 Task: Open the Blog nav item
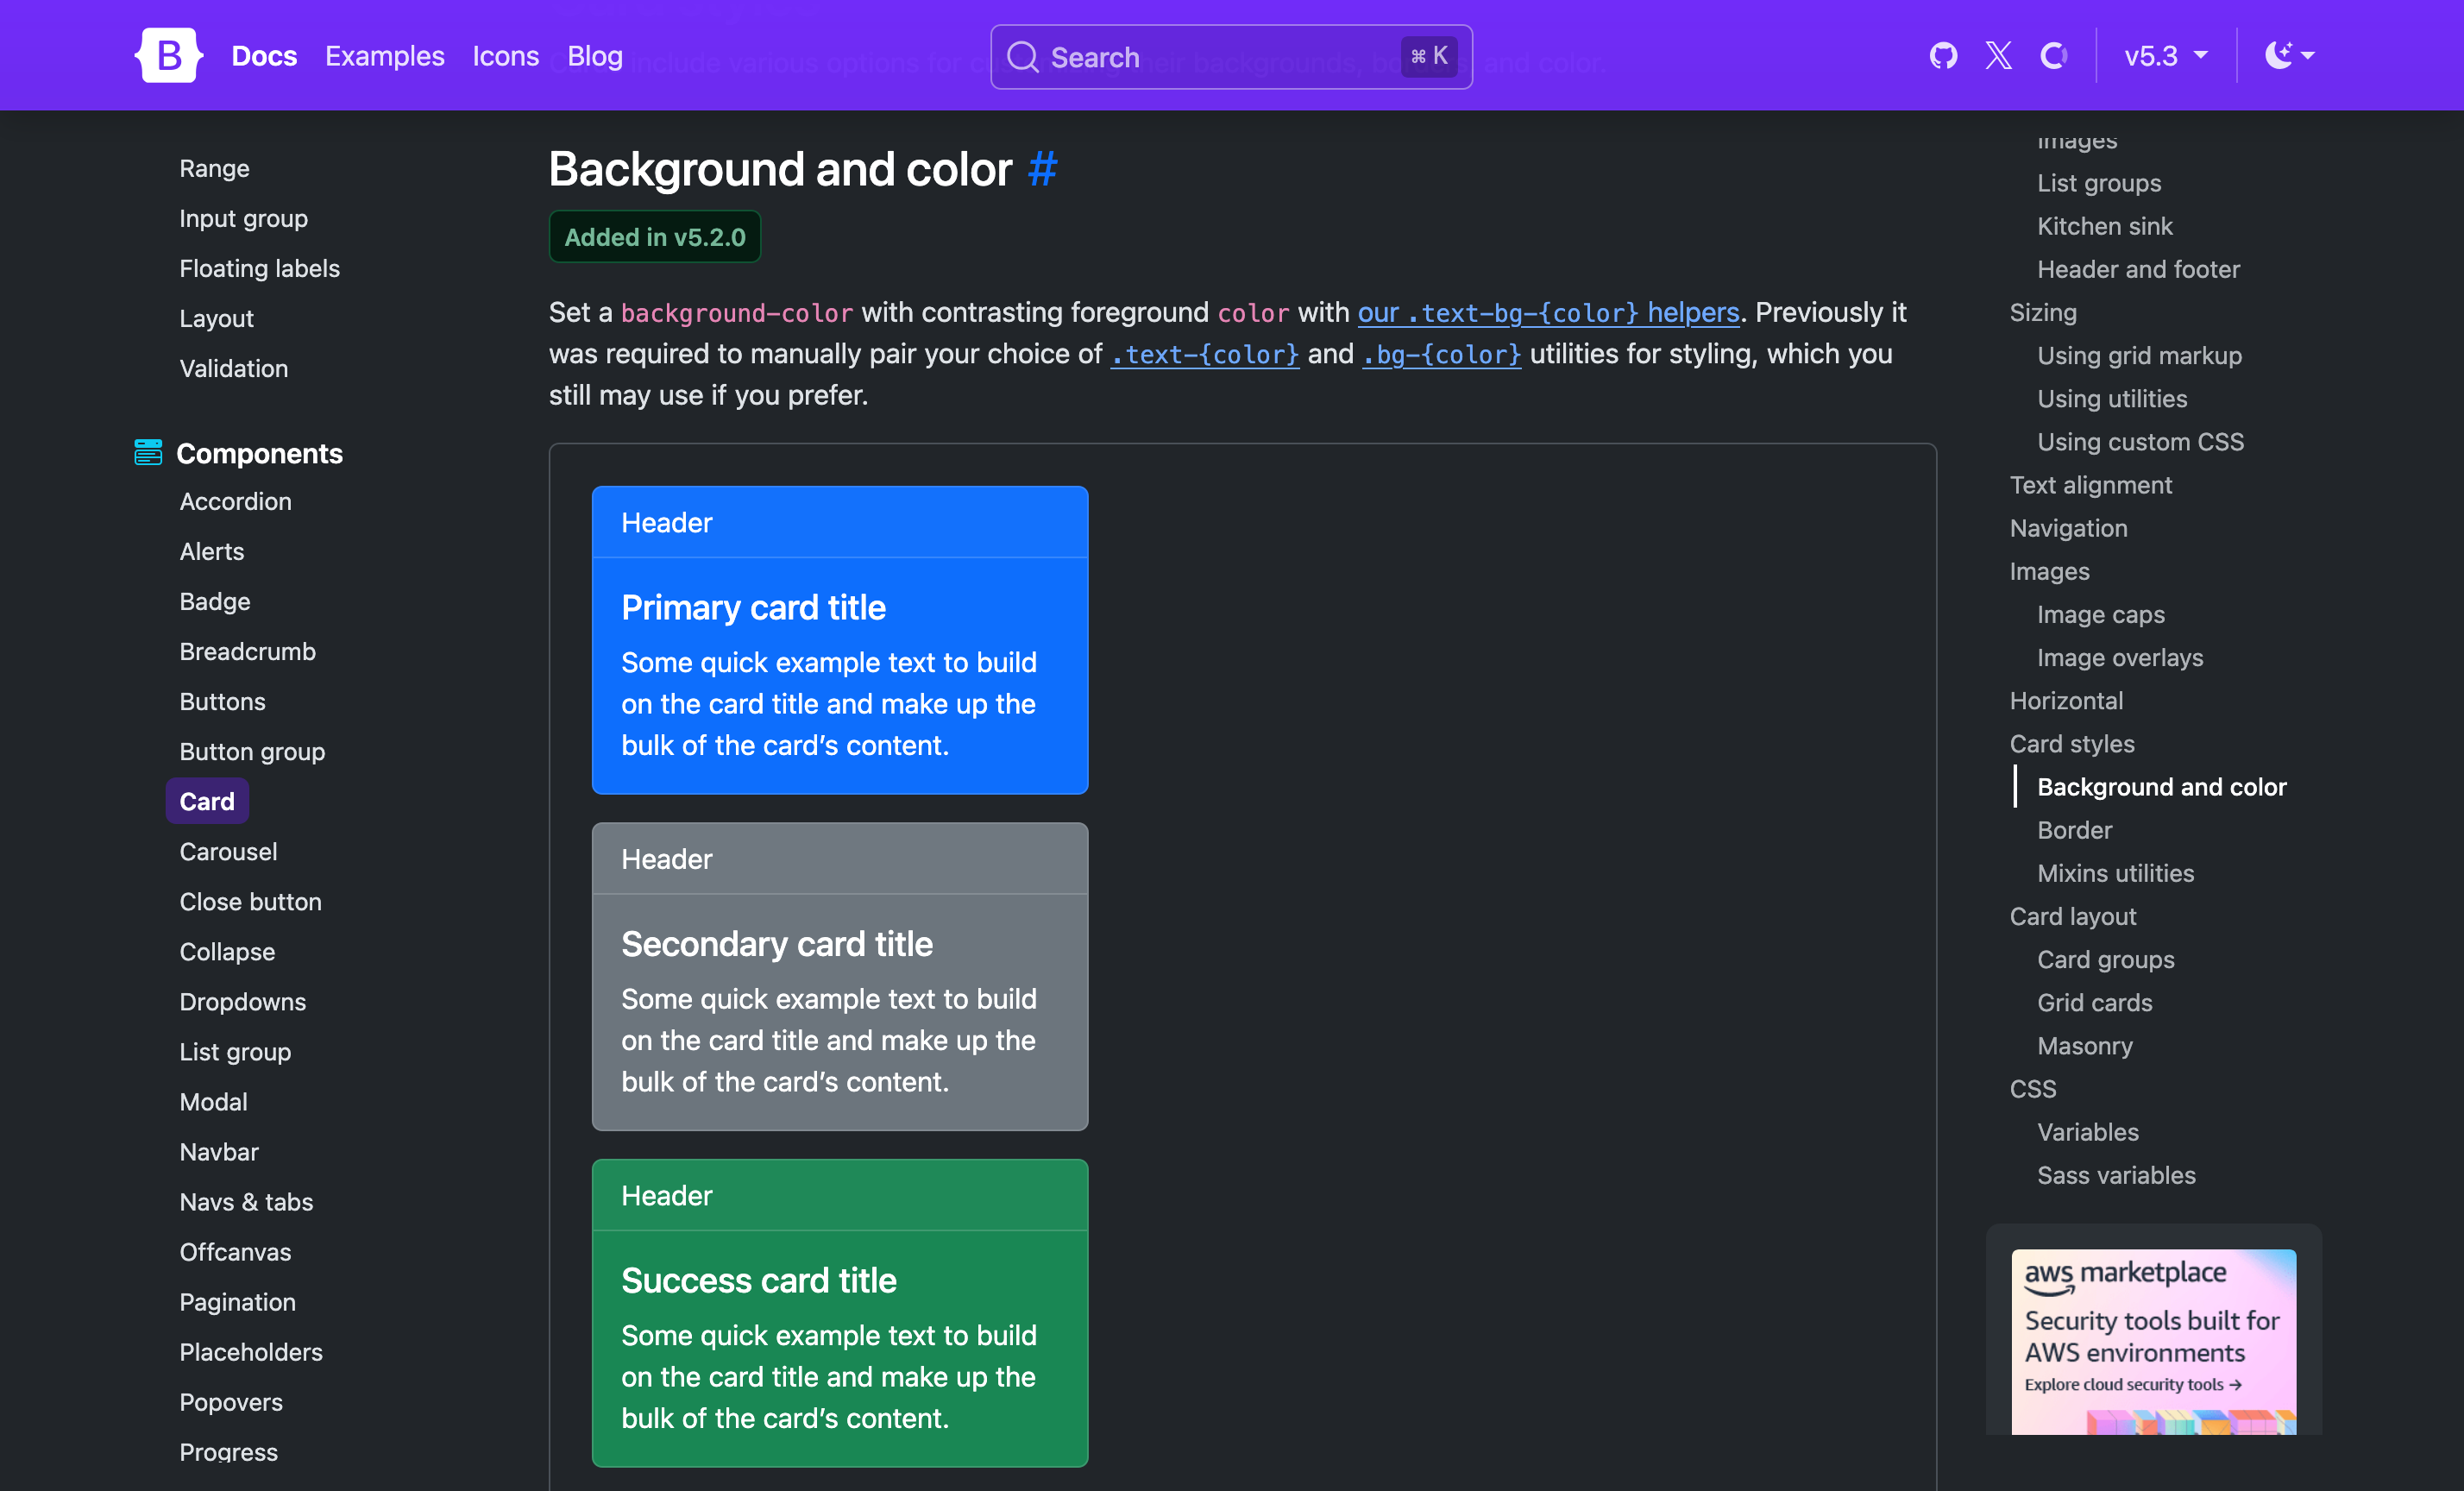point(595,56)
